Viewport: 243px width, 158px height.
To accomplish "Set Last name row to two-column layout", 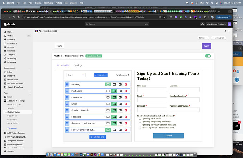I will click(x=114, y=97).
